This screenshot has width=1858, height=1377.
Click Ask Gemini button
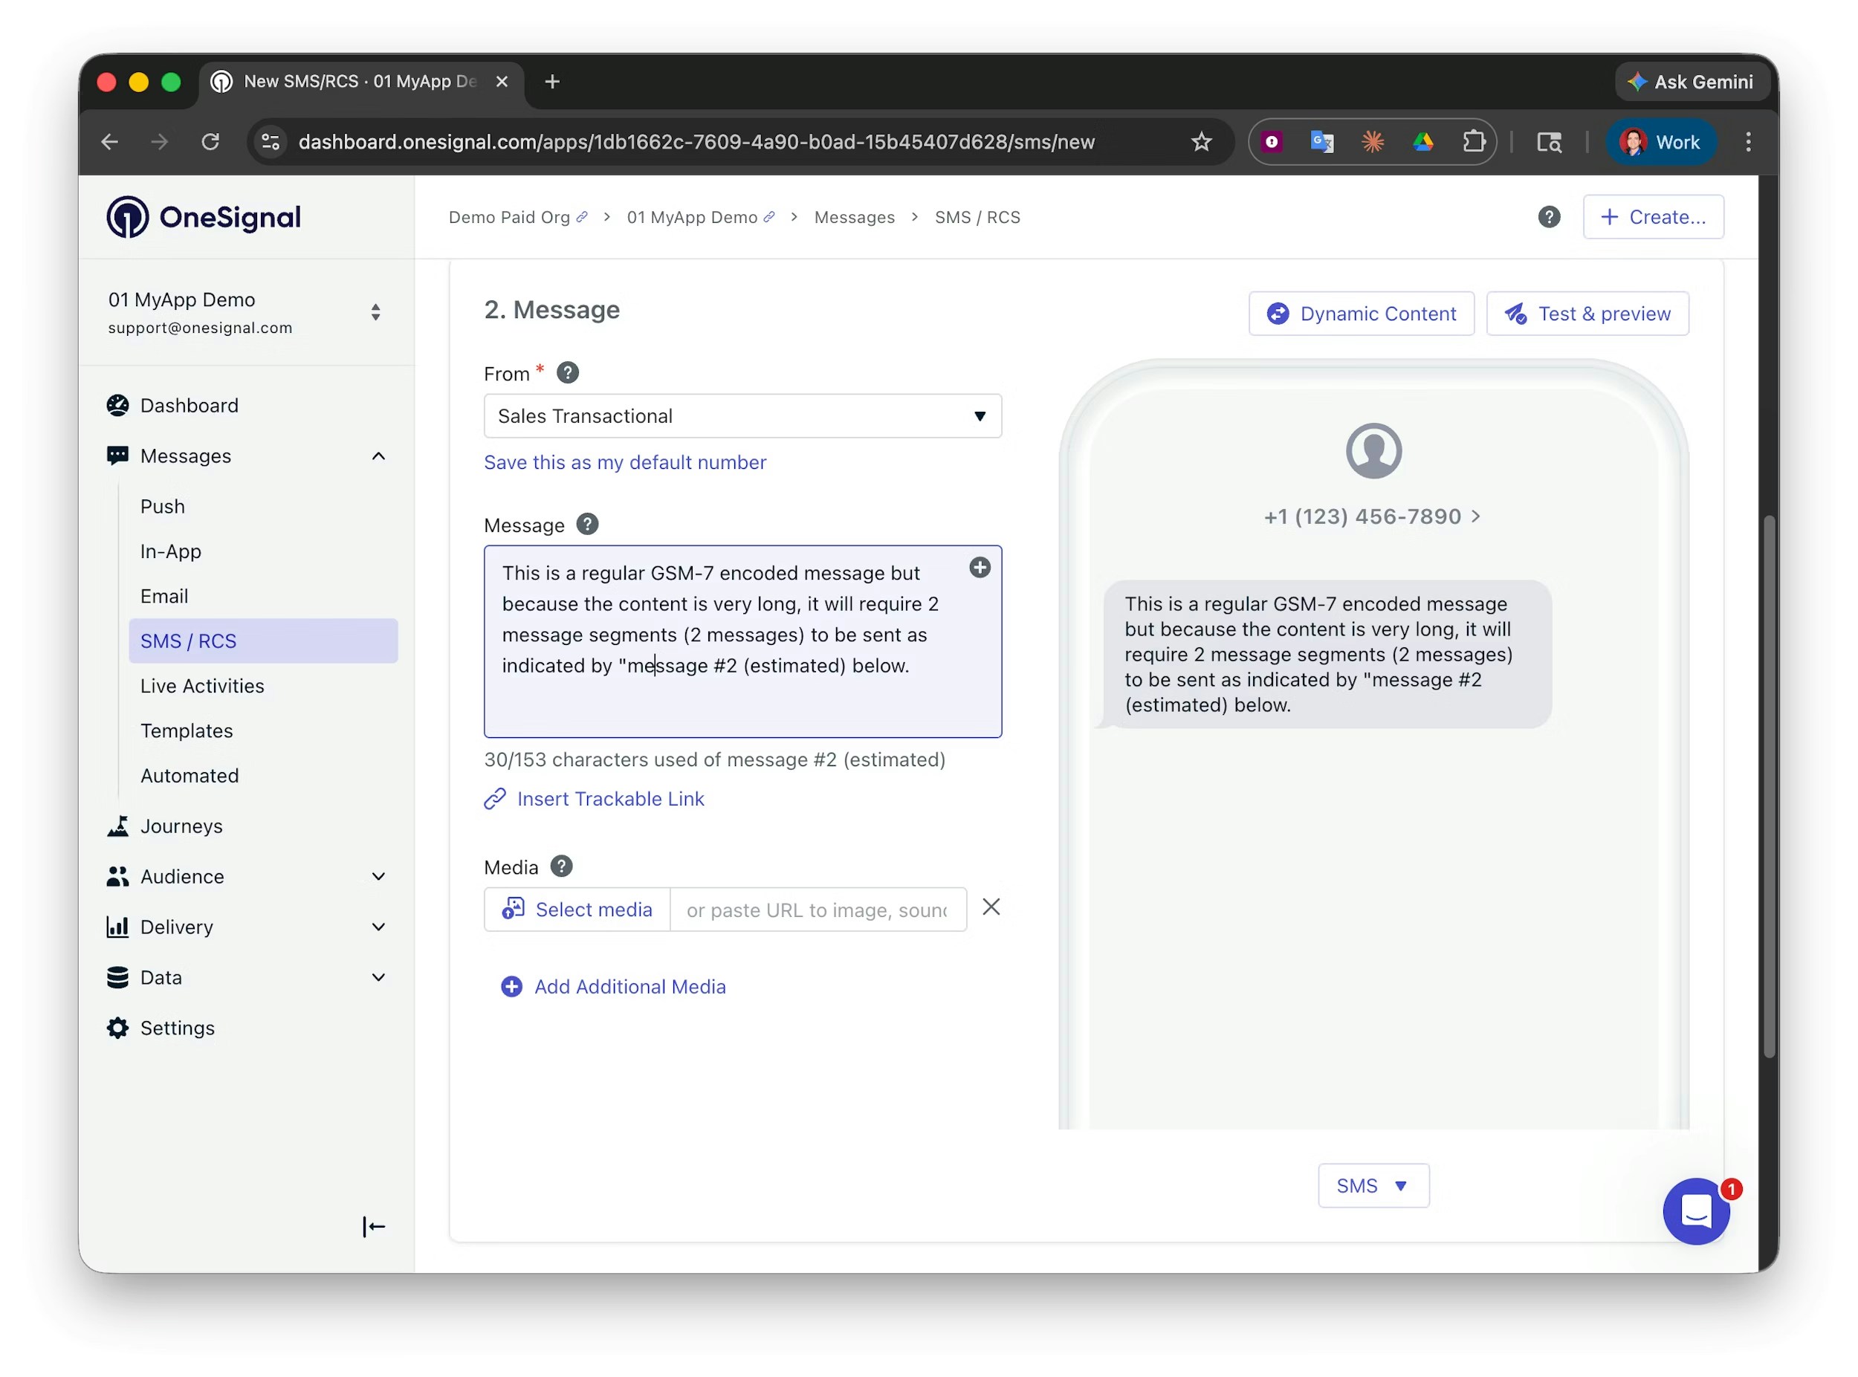click(x=1692, y=82)
